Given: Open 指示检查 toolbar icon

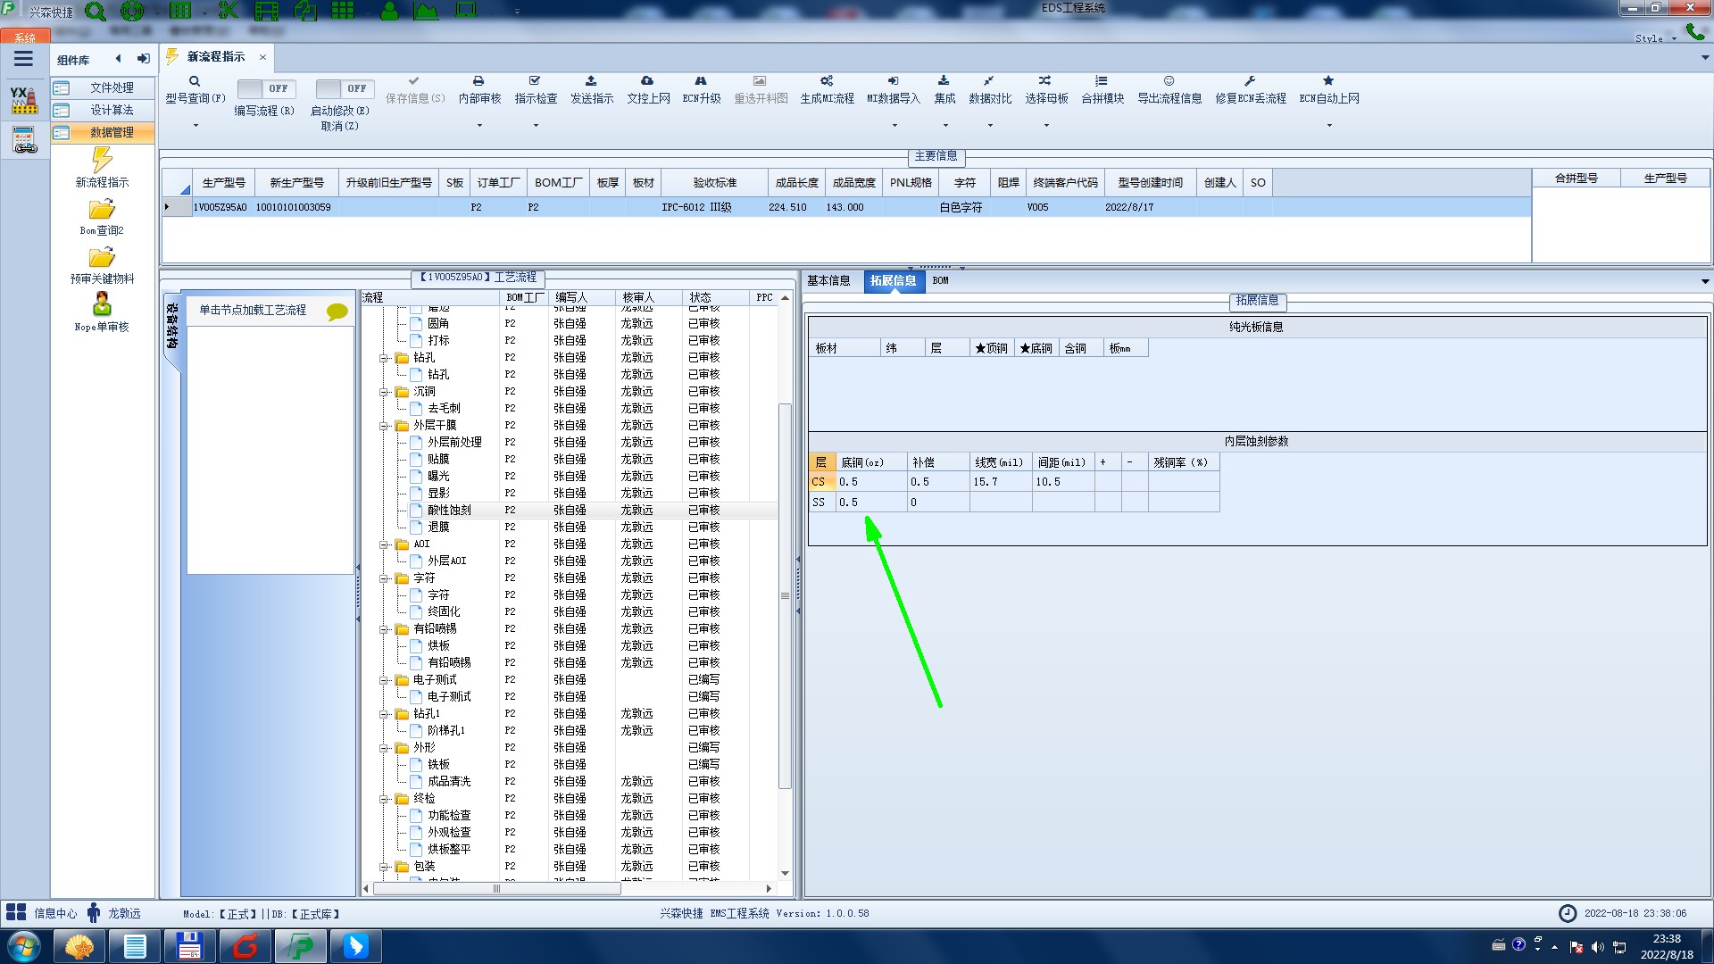Looking at the screenshot, I should coord(535,81).
